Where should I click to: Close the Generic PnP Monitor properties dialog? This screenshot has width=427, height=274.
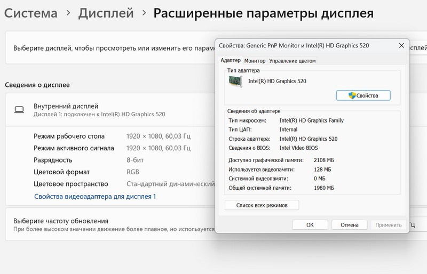coord(401,46)
